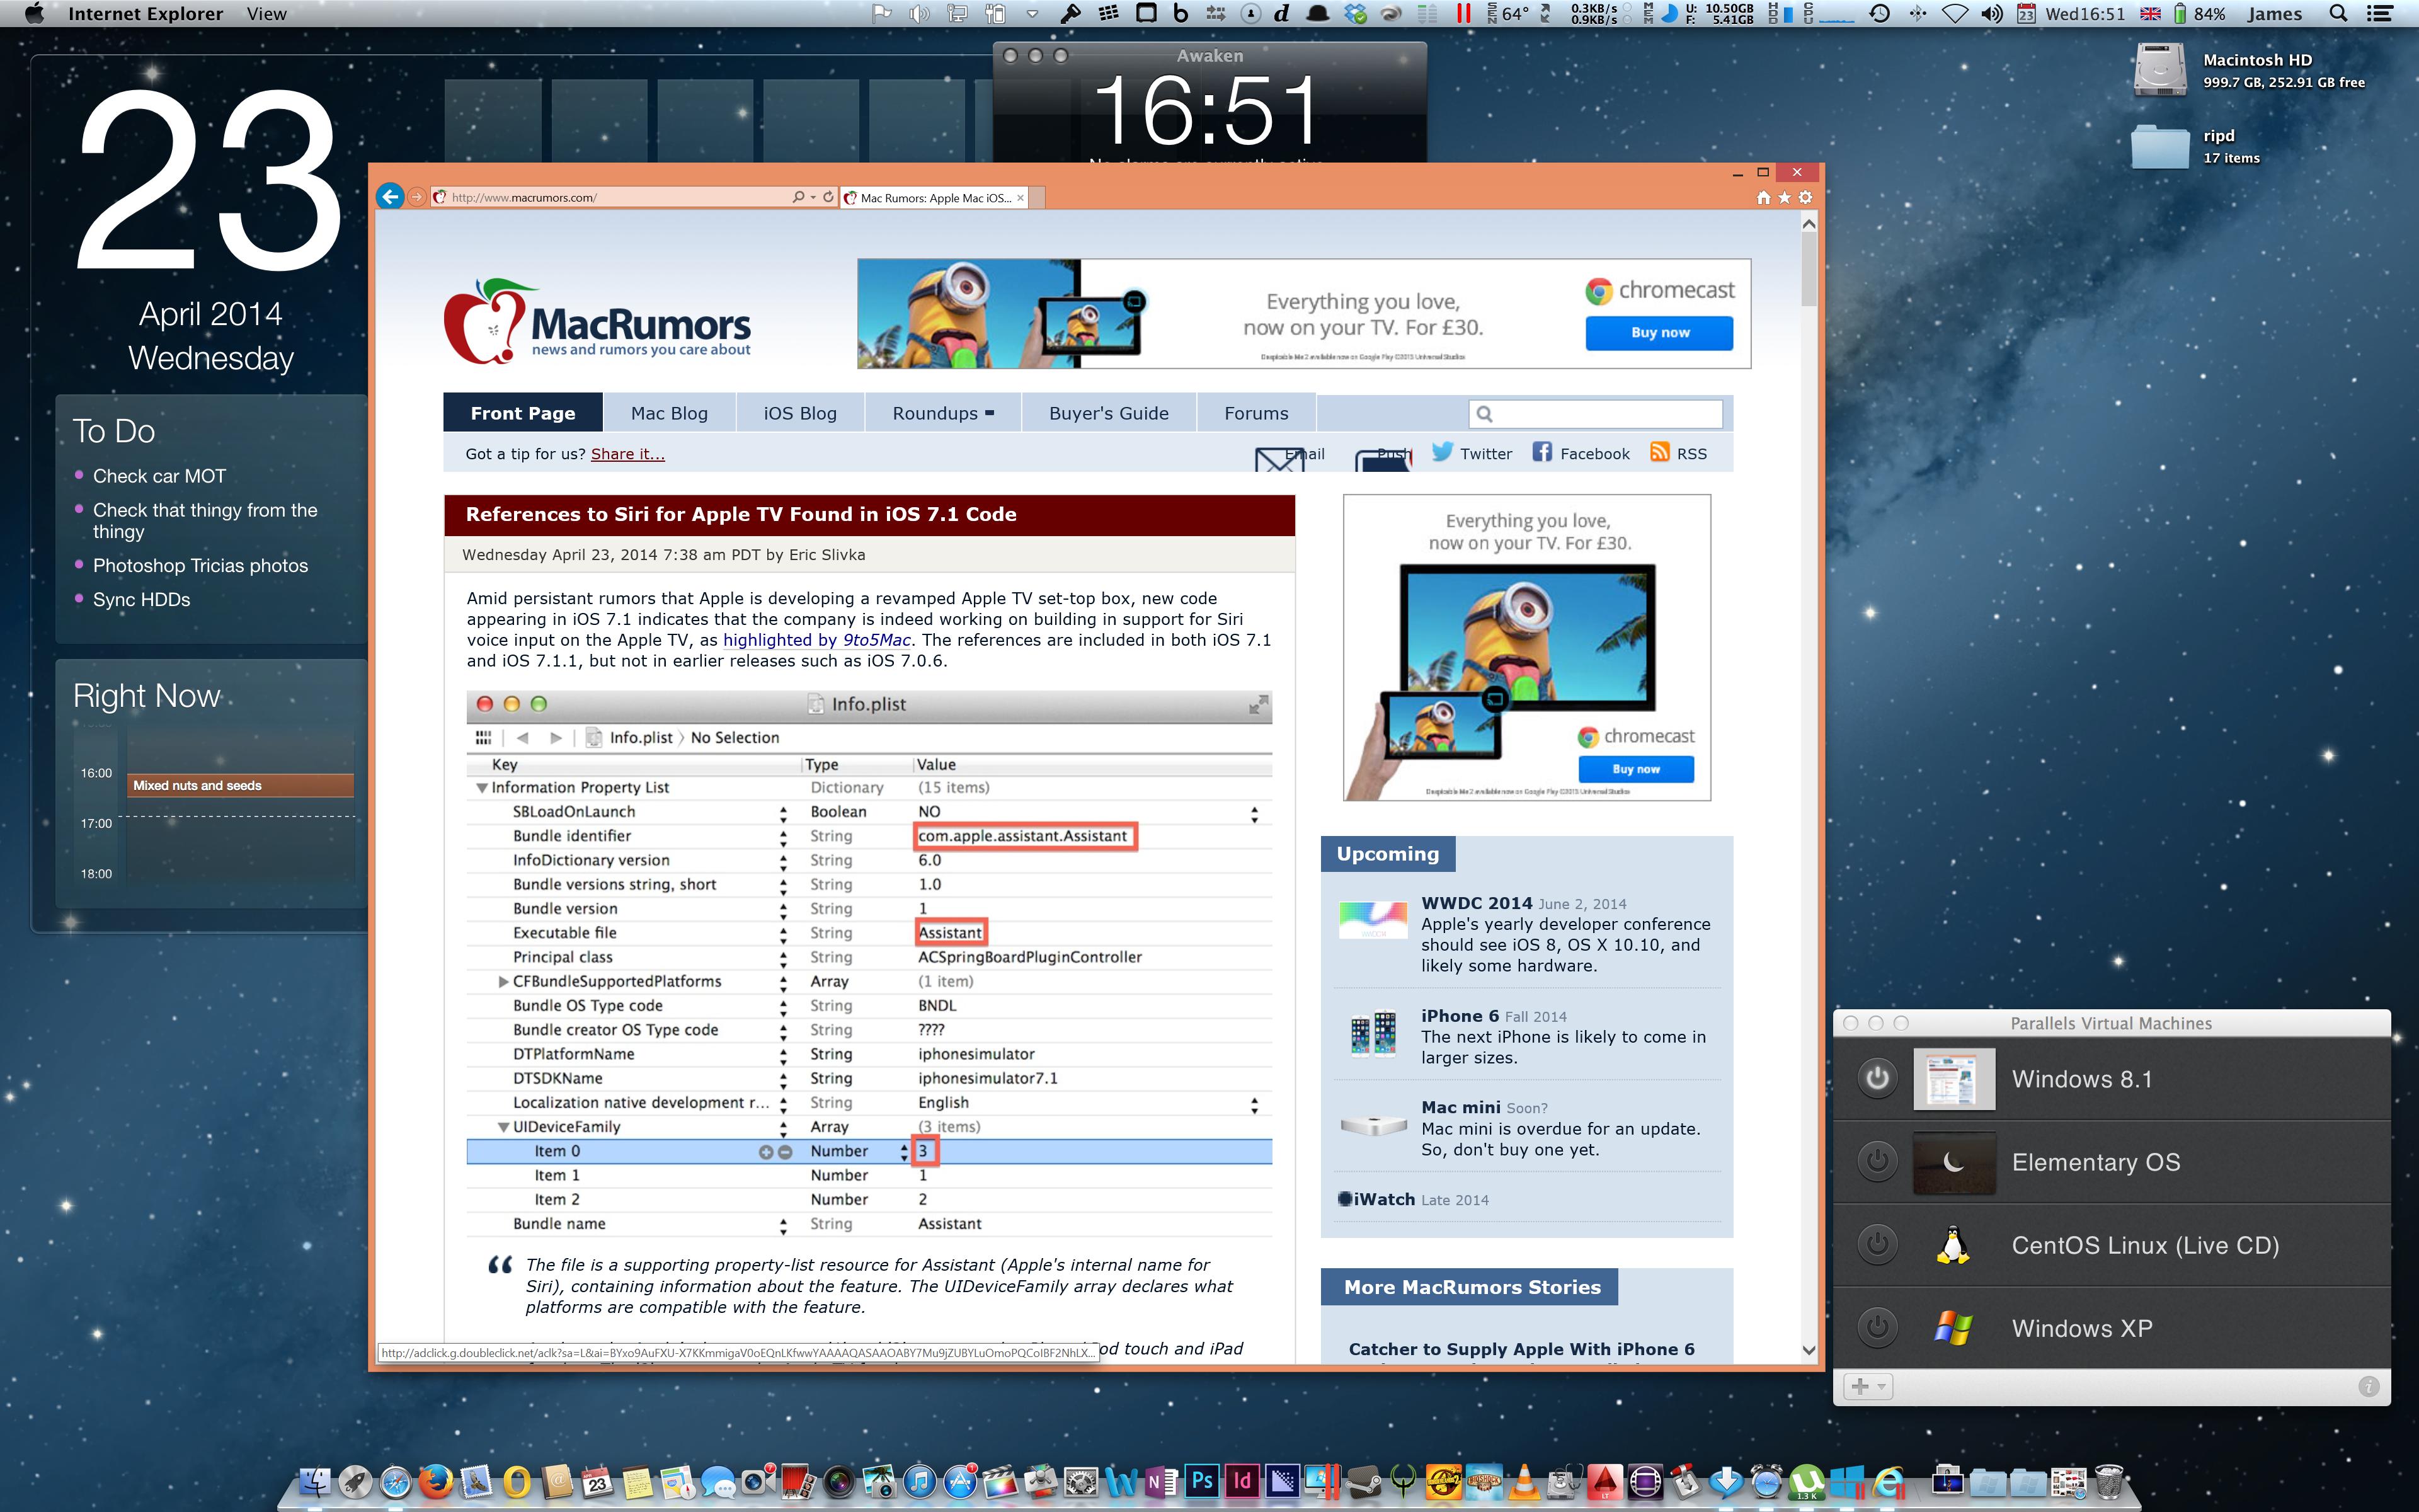Switch to the iOS Blog tab
This screenshot has width=2419, height=1512.
tap(799, 413)
